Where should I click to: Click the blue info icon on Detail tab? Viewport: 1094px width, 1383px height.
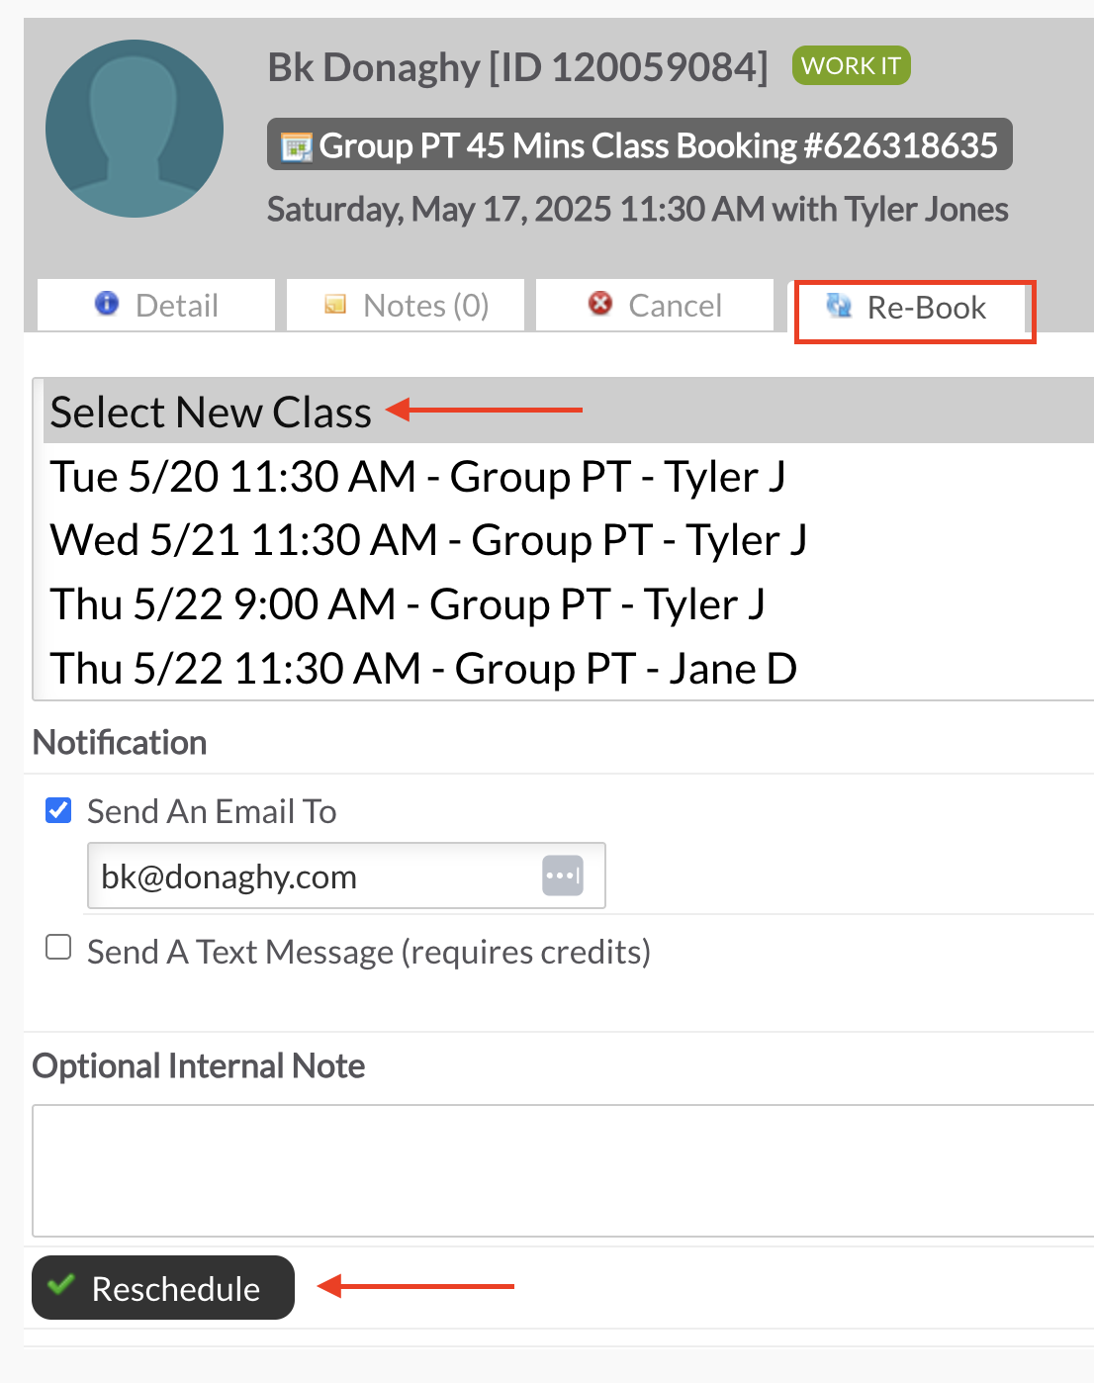pyautogui.click(x=107, y=304)
